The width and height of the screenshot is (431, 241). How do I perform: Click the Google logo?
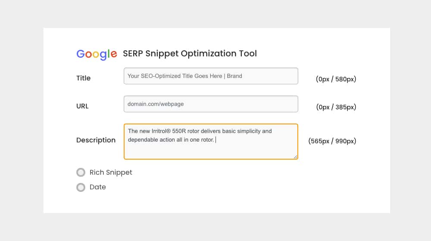(97, 54)
